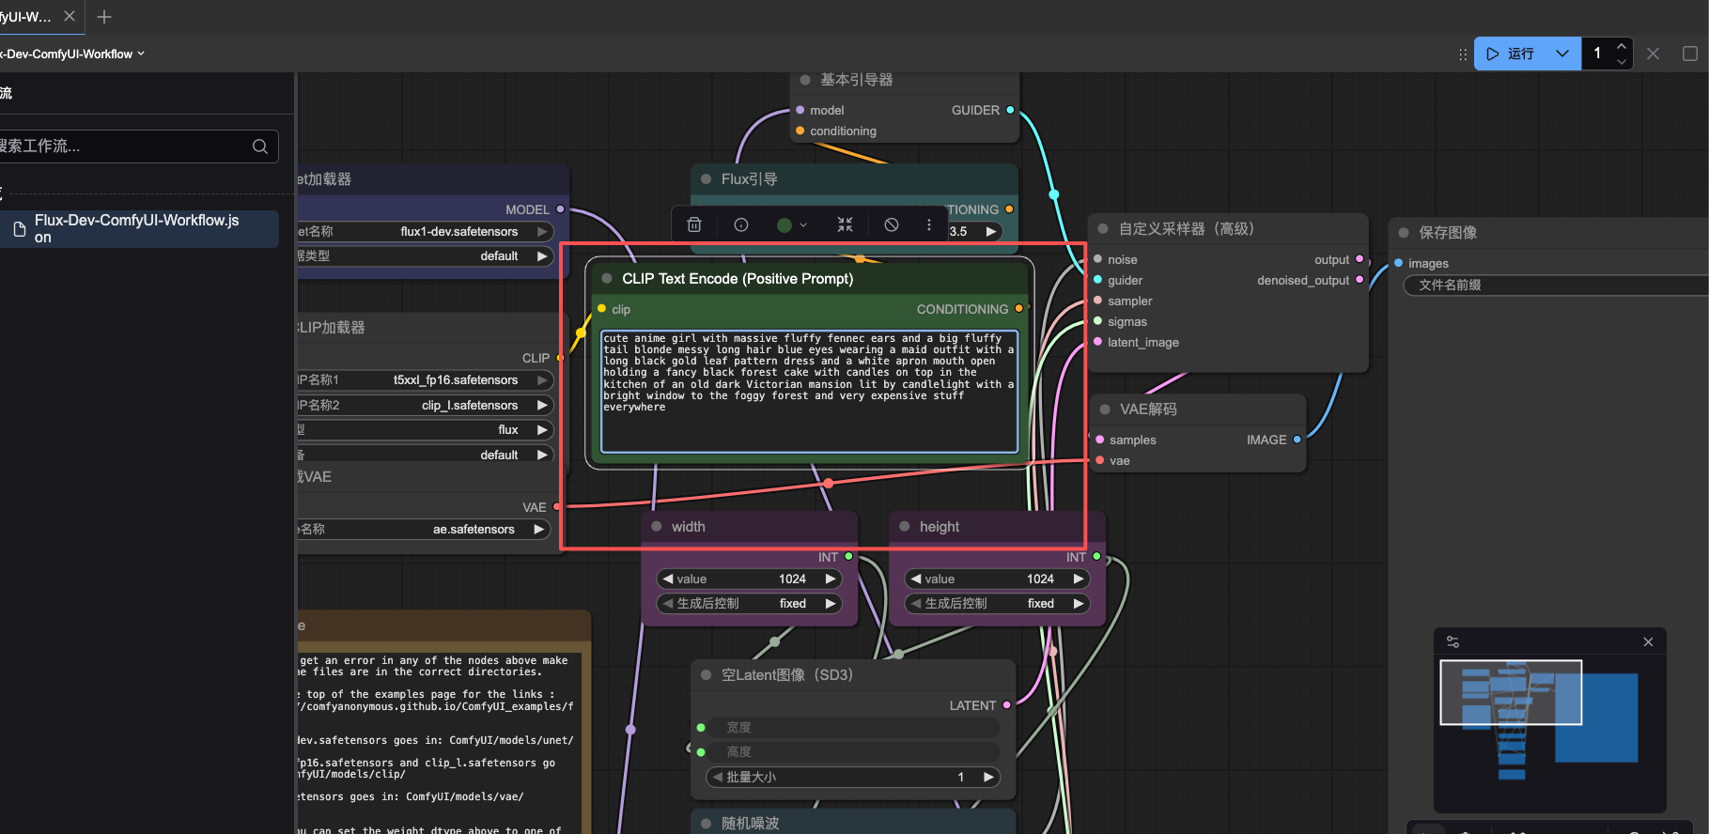The image size is (1709, 834).
Task: Click the positive prompt text box
Action: (x=809, y=391)
